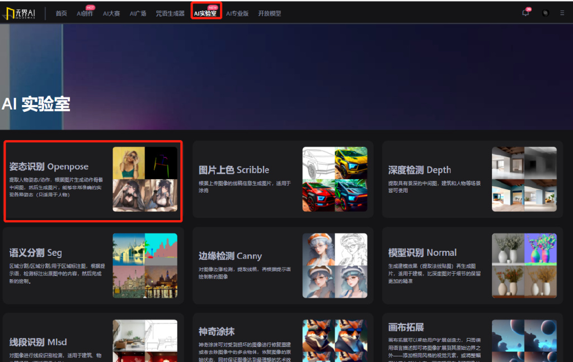Open the 咒语生成器 nav item

[x=170, y=13]
